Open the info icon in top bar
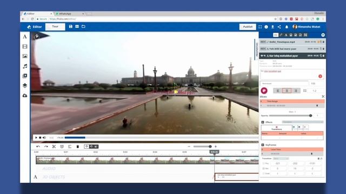The image size is (346, 194). [267, 27]
